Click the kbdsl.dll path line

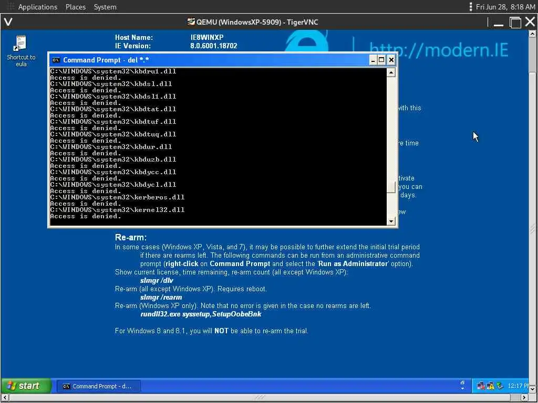111,84
